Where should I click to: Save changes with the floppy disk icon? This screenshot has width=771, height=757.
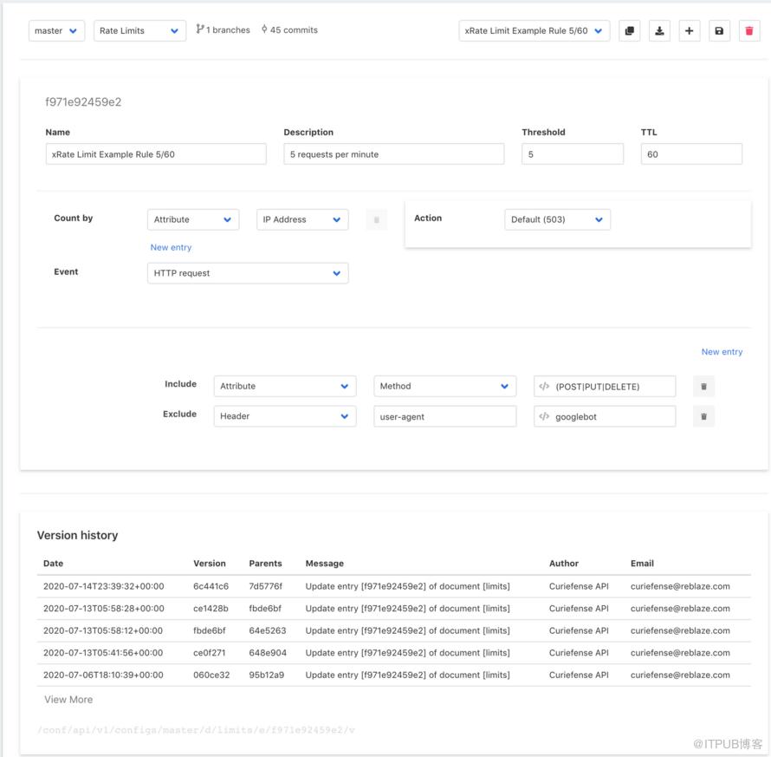point(719,30)
